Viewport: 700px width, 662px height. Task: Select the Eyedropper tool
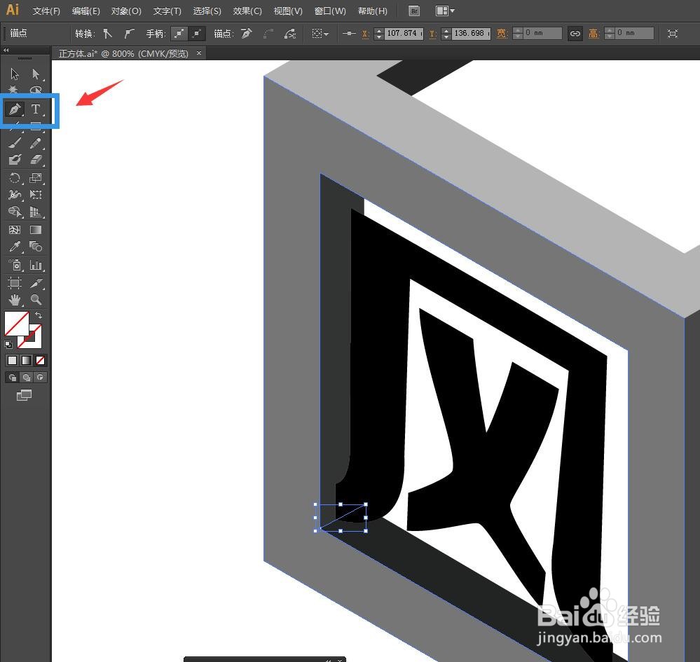pos(13,246)
